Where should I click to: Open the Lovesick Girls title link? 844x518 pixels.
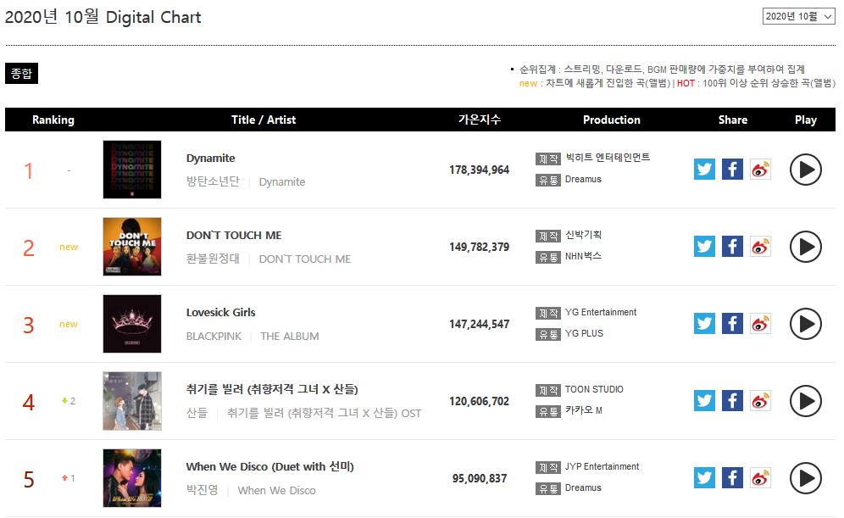pyautogui.click(x=220, y=313)
